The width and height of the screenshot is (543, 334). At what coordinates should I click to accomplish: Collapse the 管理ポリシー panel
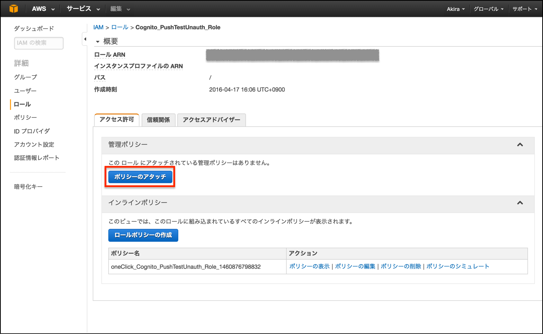[520, 145]
